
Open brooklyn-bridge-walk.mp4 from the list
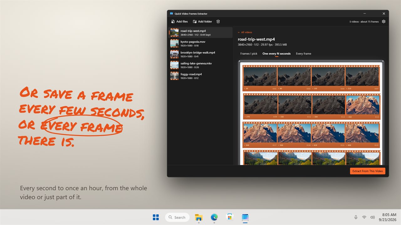tap(201, 54)
